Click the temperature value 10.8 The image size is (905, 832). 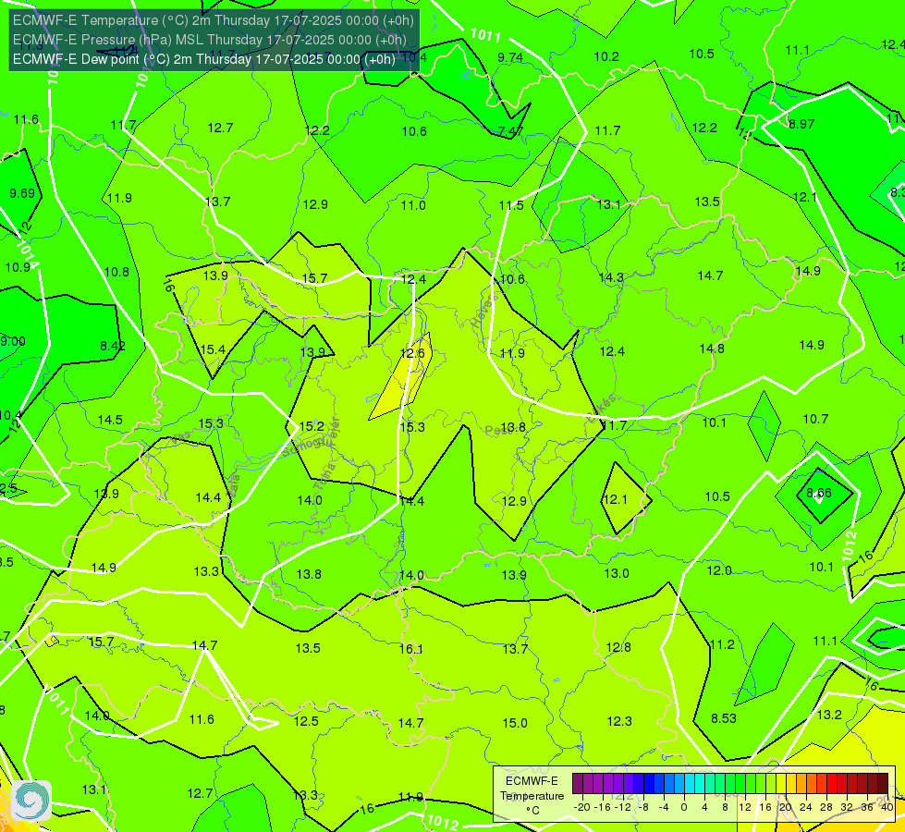(x=116, y=272)
